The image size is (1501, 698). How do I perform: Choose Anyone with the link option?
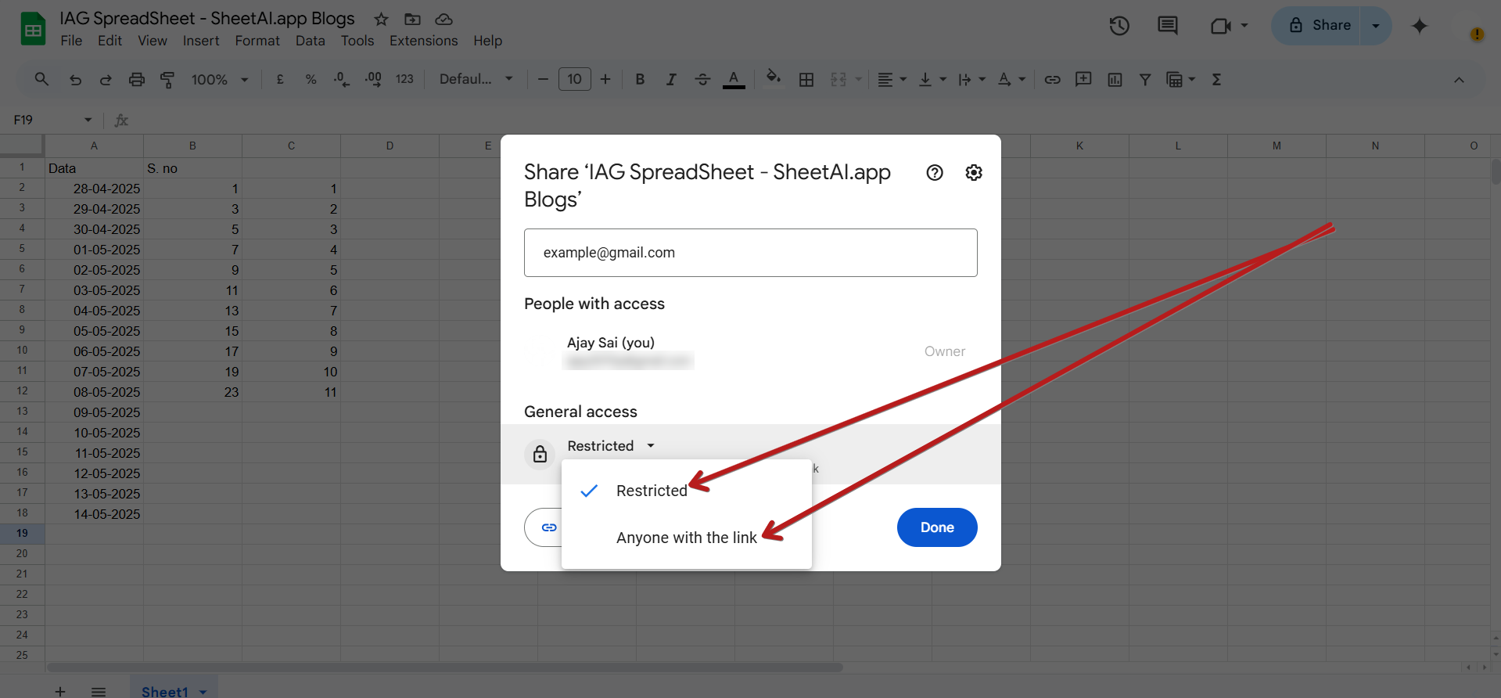[x=687, y=538]
